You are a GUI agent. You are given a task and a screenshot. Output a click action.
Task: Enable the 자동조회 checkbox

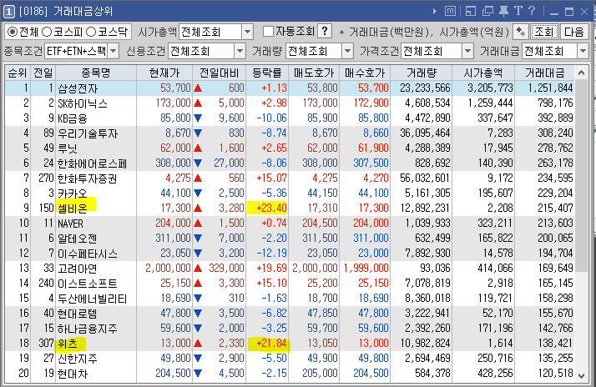pos(268,32)
